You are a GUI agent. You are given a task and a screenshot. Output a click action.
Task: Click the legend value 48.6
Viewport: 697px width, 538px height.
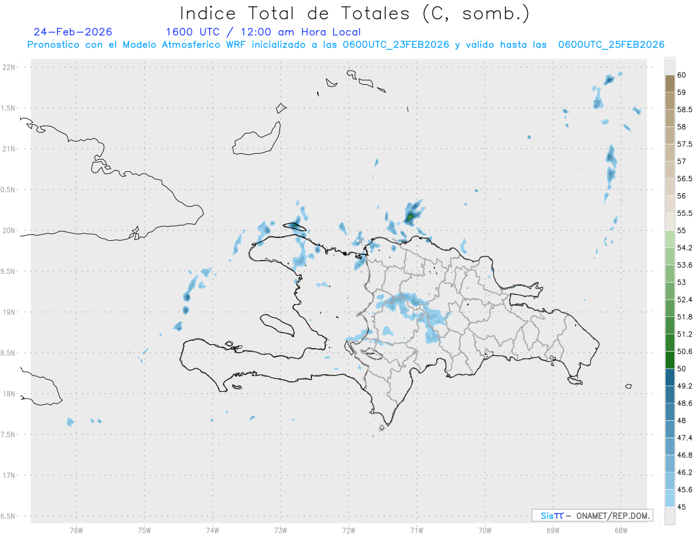685,403
